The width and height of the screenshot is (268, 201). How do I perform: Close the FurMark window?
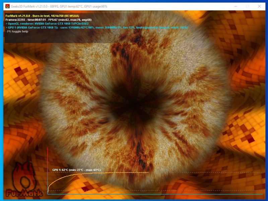(x=259, y=6)
